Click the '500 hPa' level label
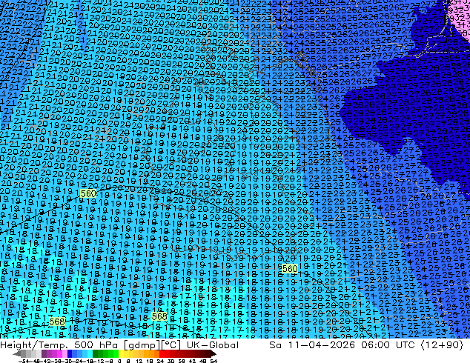 click(97, 345)
